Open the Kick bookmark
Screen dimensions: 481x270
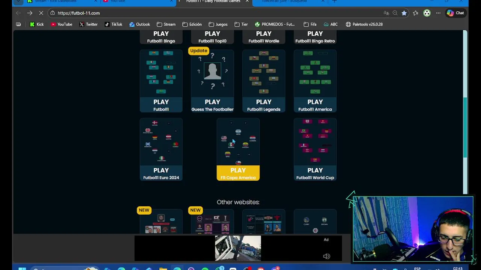36,24
